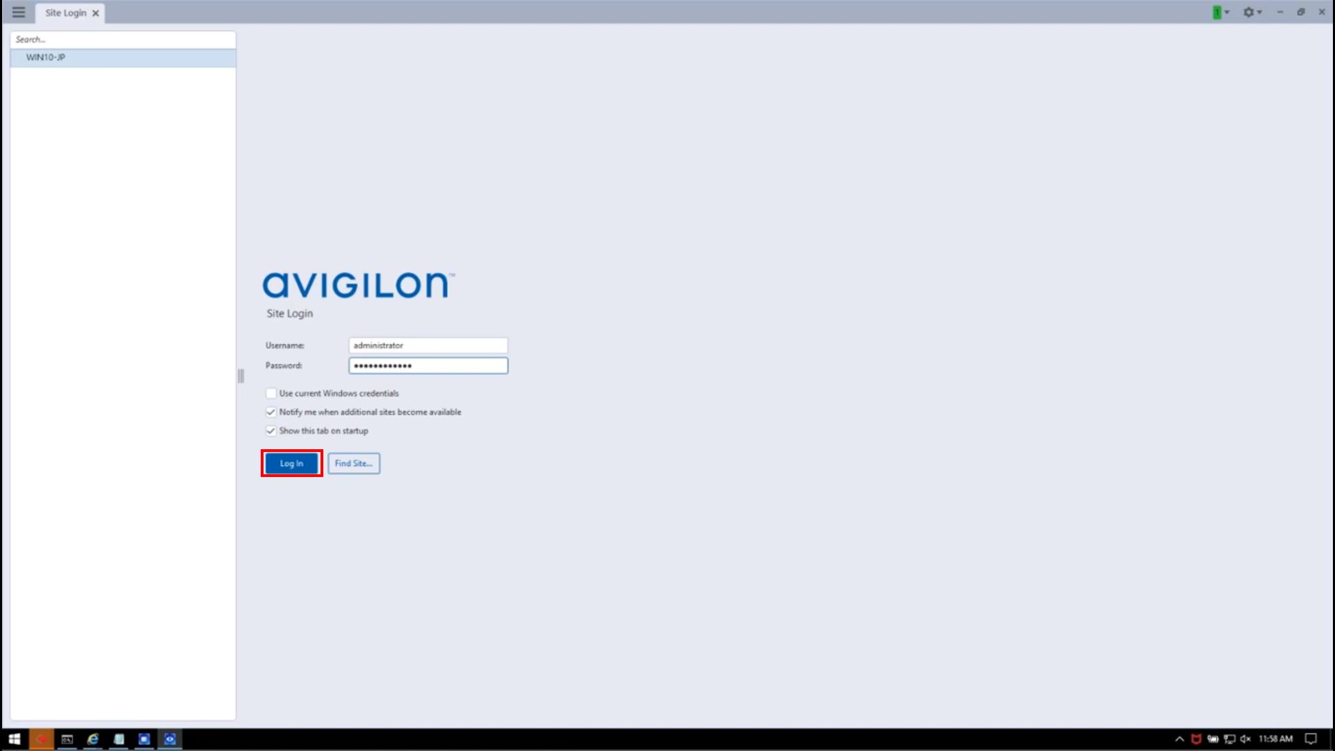Click inside the Search field
The width and height of the screenshot is (1335, 751).
click(122, 39)
